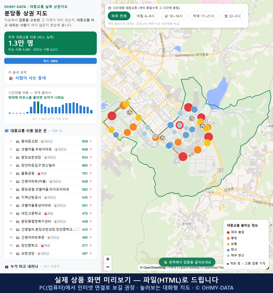This screenshot has height=293, width=273.
Task: Click the bus icon beside 분당동행정복지센터
Action: pyautogui.click(x=18, y=222)
